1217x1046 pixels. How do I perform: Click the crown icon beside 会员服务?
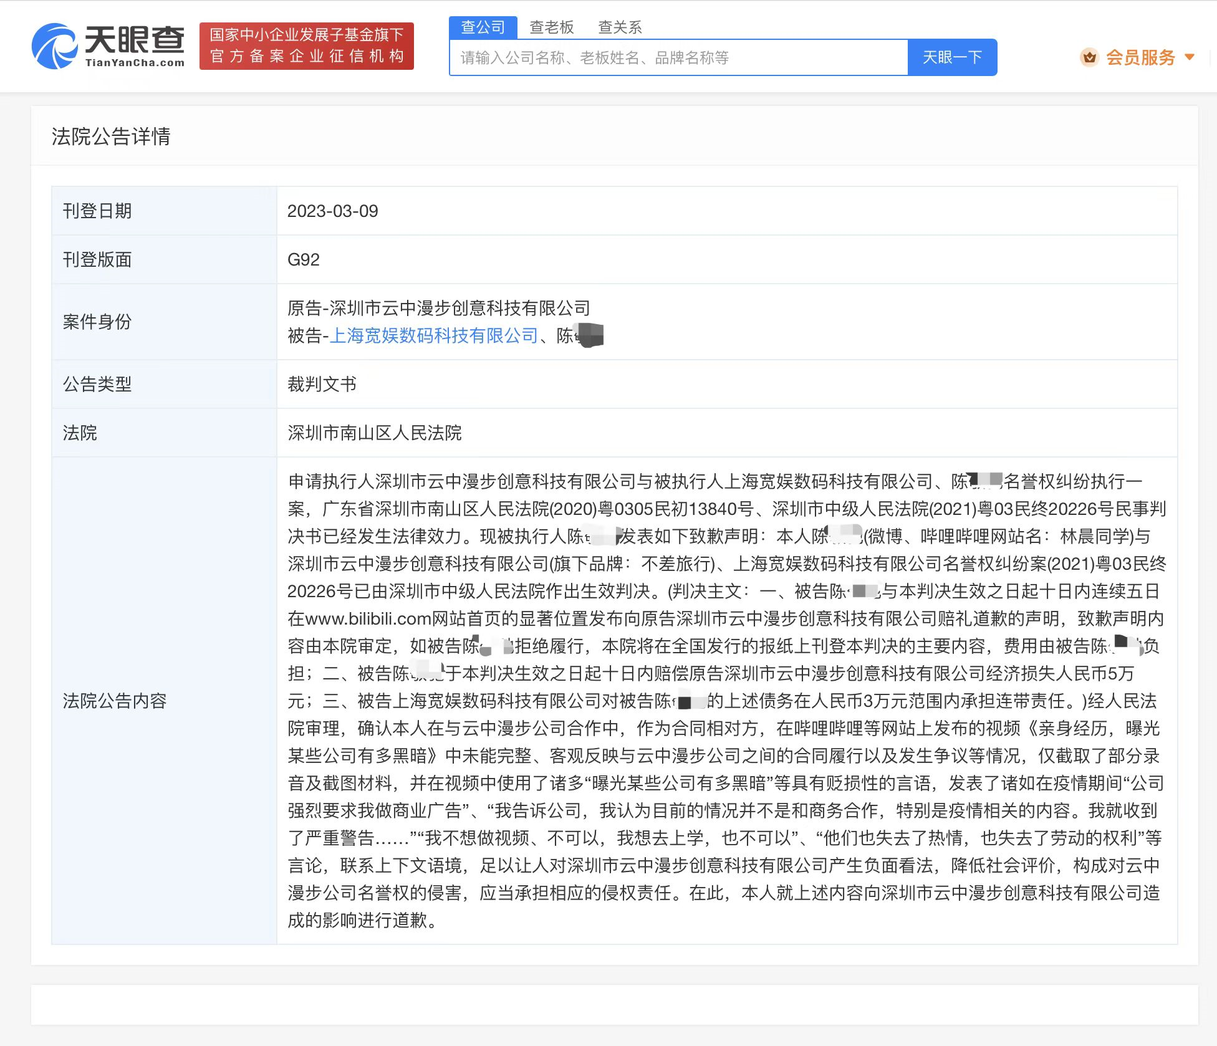pyautogui.click(x=1089, y=57)
